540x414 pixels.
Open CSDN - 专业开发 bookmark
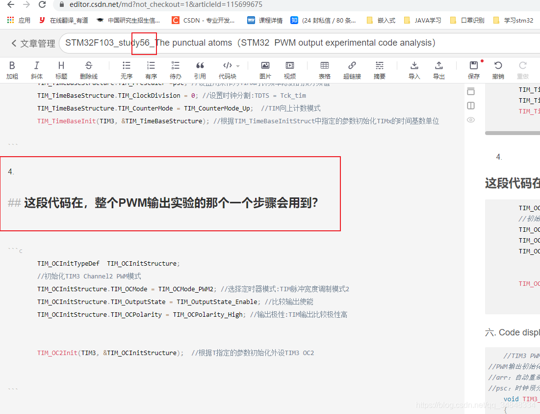tap(203, 20)
